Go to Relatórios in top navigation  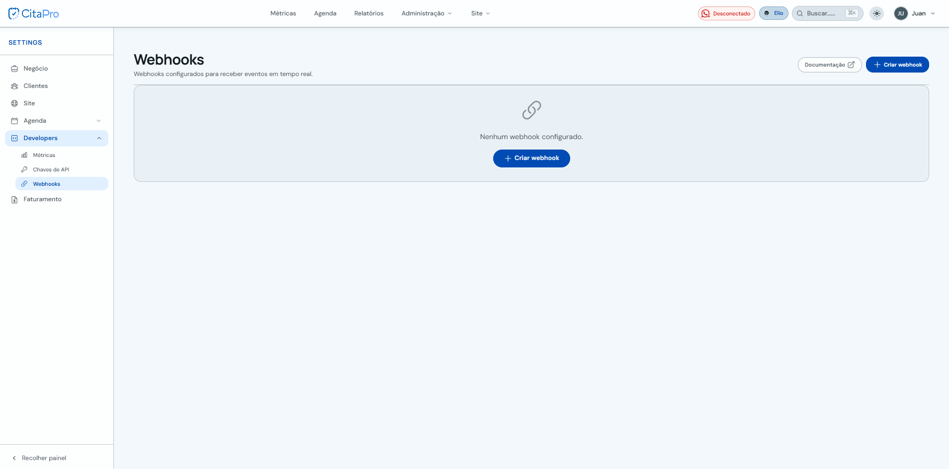click(369, 13)
